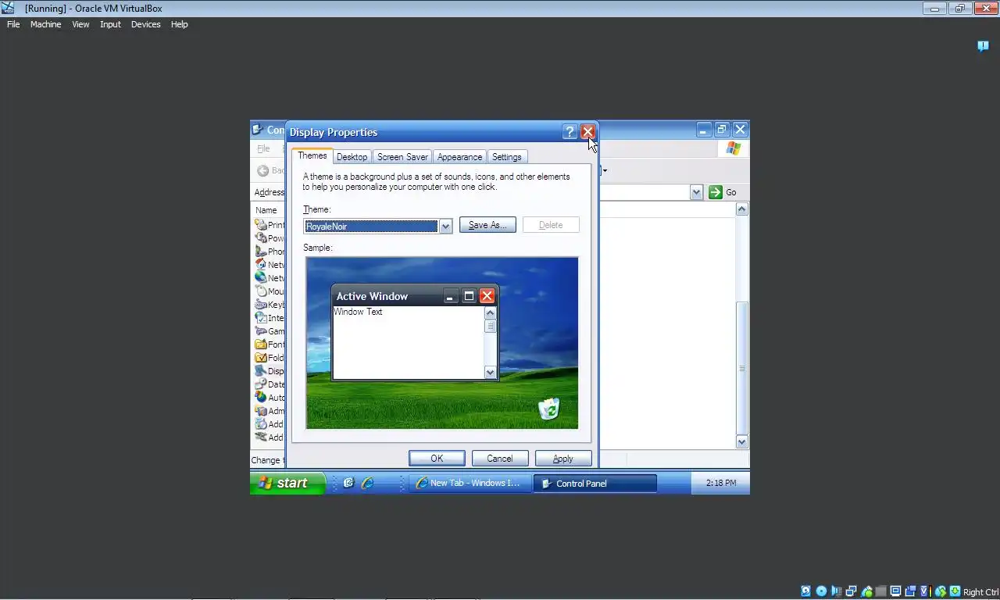1000x600 pixels.
Task: Open the VirtualBox notification center icon
Action: (x=983, y=46)
